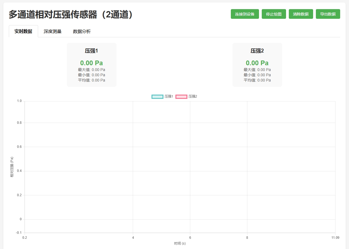This screenshot has width=349, height=249.
Task: Click 清除数据 to clear data
Action: [301, 14]
